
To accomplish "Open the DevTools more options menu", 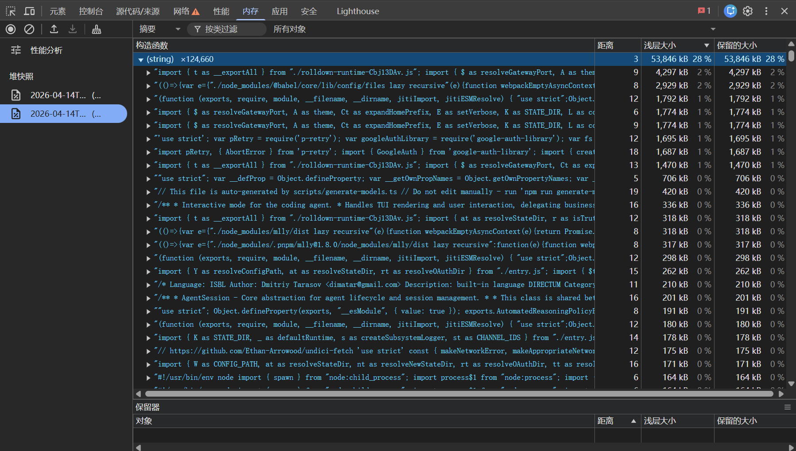I will pyautogui.click(x=766, y=11).
